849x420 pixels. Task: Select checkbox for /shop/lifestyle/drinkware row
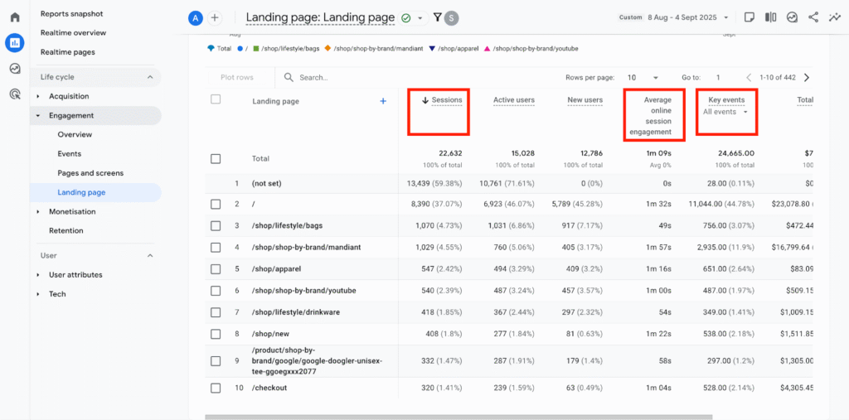click(216, 312)
